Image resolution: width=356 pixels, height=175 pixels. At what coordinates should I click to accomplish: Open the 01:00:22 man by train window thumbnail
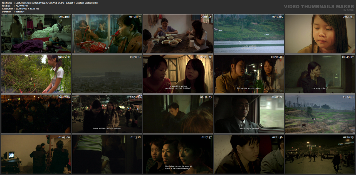tap(249, 114)
